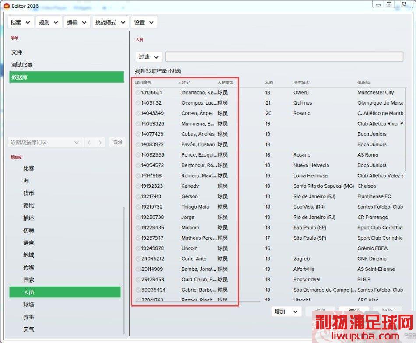The height and width of the screenshot is (343, 416).
Task: Open the 设置 menu
Action: pyautogui.click(x=144, y=22)
